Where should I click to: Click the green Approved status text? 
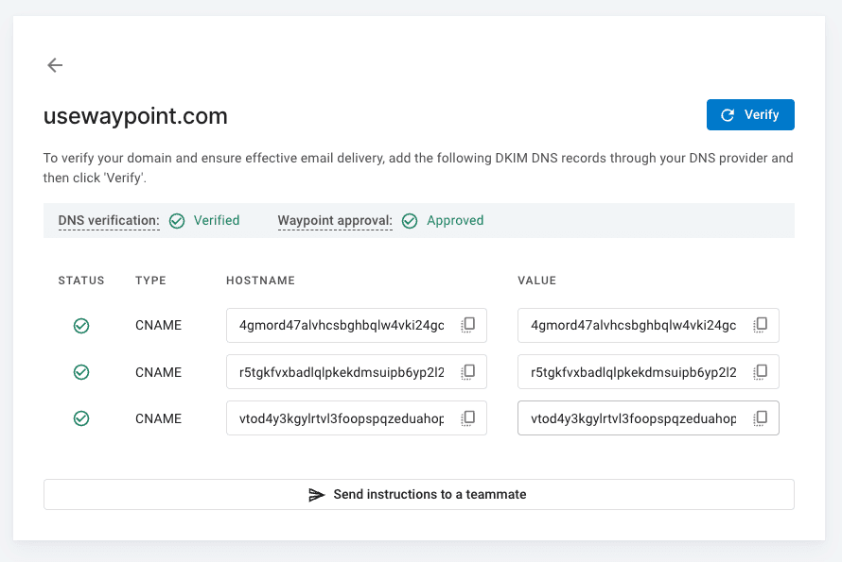(x=455, y=220)
